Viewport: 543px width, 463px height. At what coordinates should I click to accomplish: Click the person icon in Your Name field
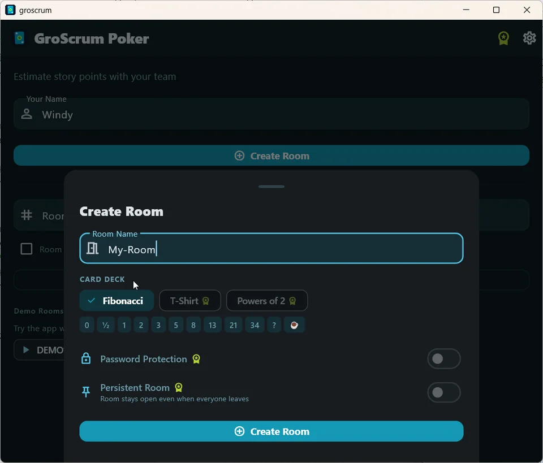pyautogui.click(x=27, y=114)
